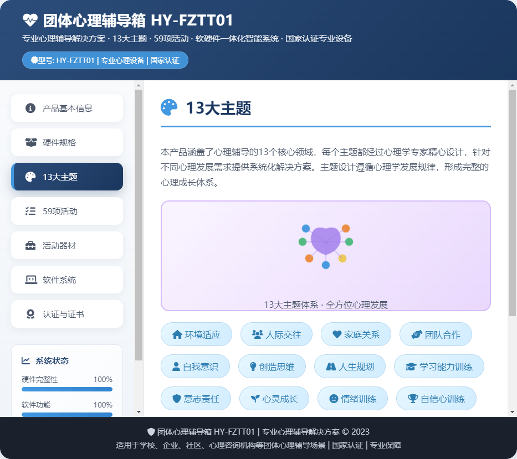Screen dimensions: 517x459
Task: Click the info icon beside 产品基本信息
Action: pyautogui.click(x=30, y=108)
